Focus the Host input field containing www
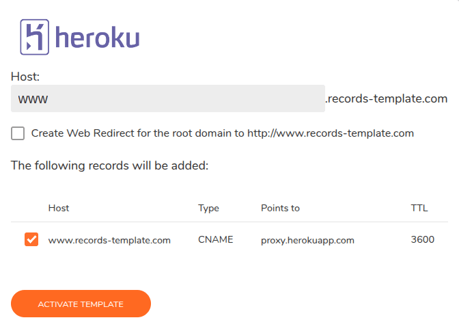The width and height of the screenshot is (459, 333). coord(168,98)
